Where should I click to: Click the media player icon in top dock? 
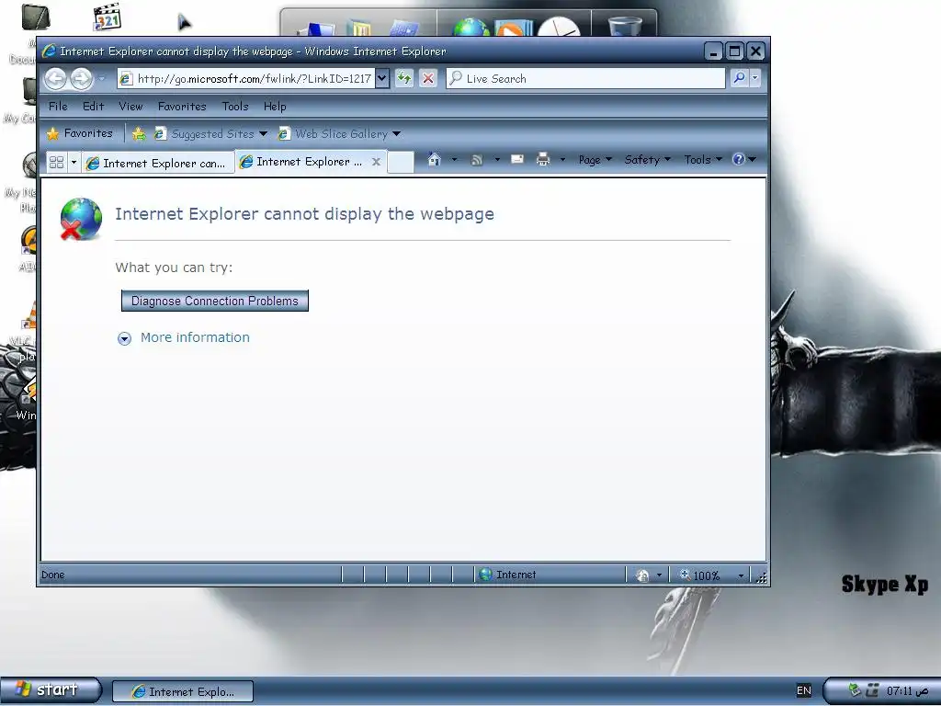coord(513,28)
